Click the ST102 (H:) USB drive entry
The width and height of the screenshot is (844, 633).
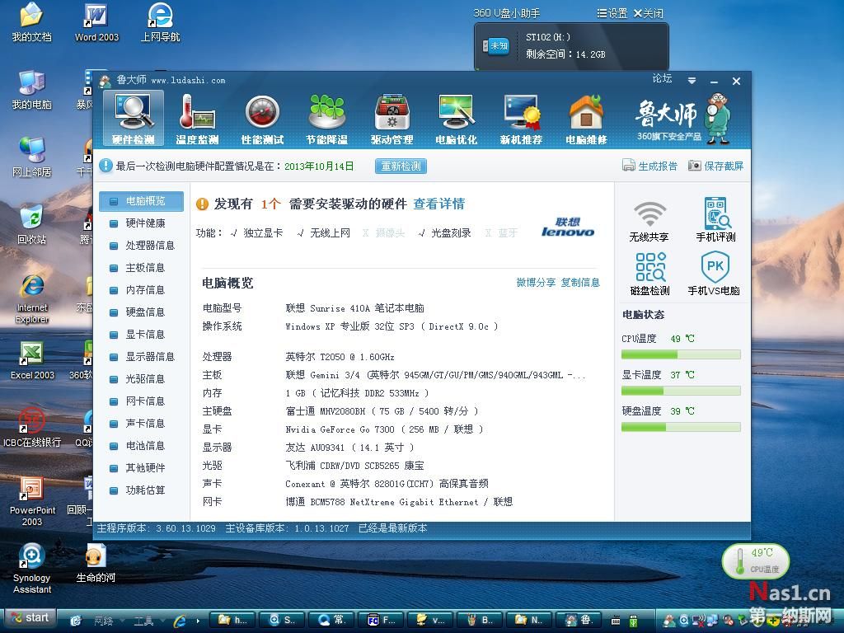tap(571, 45)
